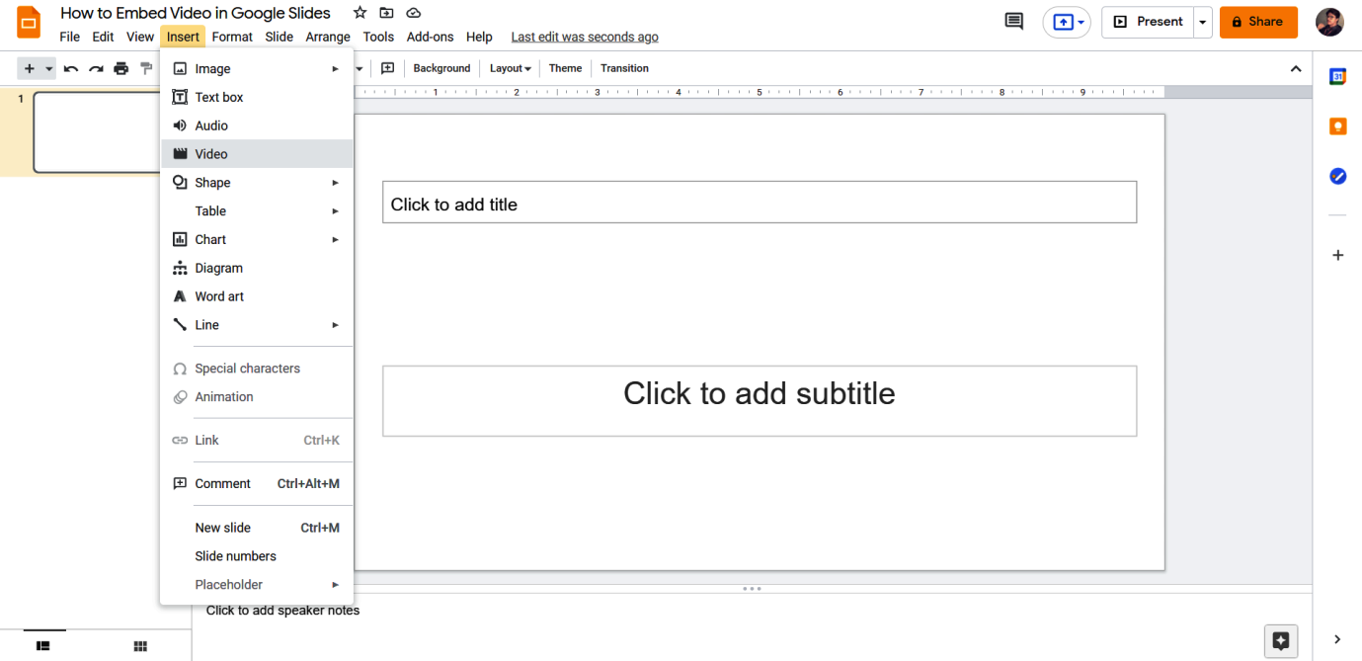Viewport: 1362px width, 661px height.
Task: Expand the Placeholder submenu
Action: click(x=257, y=585)
